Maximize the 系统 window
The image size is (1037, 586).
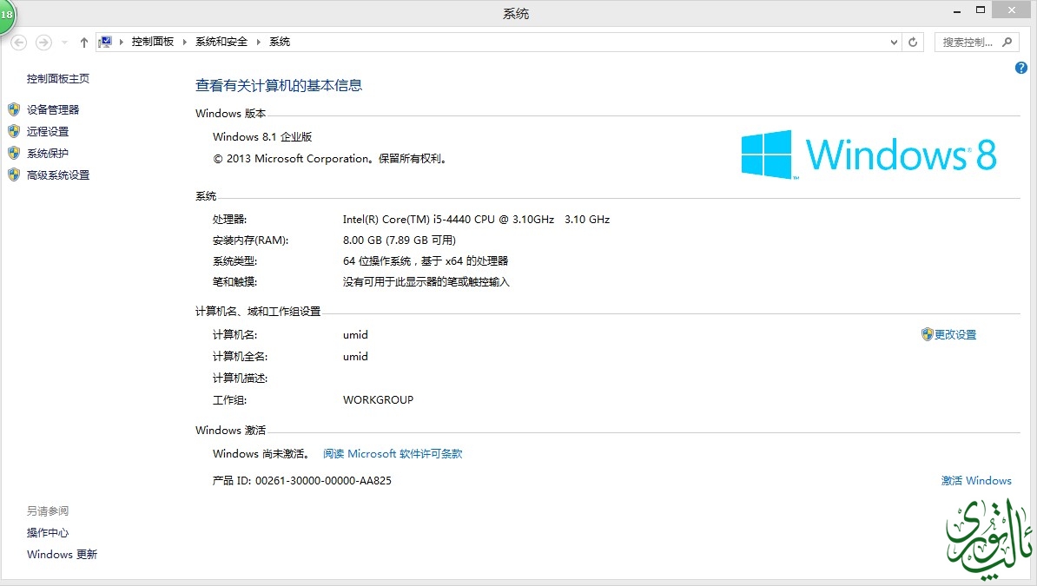click(981, 10)
